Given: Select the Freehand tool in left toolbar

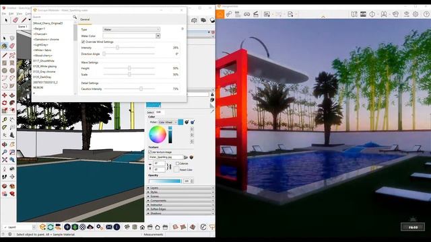Looking at the screenshot, I should click(x=12, y=55).
